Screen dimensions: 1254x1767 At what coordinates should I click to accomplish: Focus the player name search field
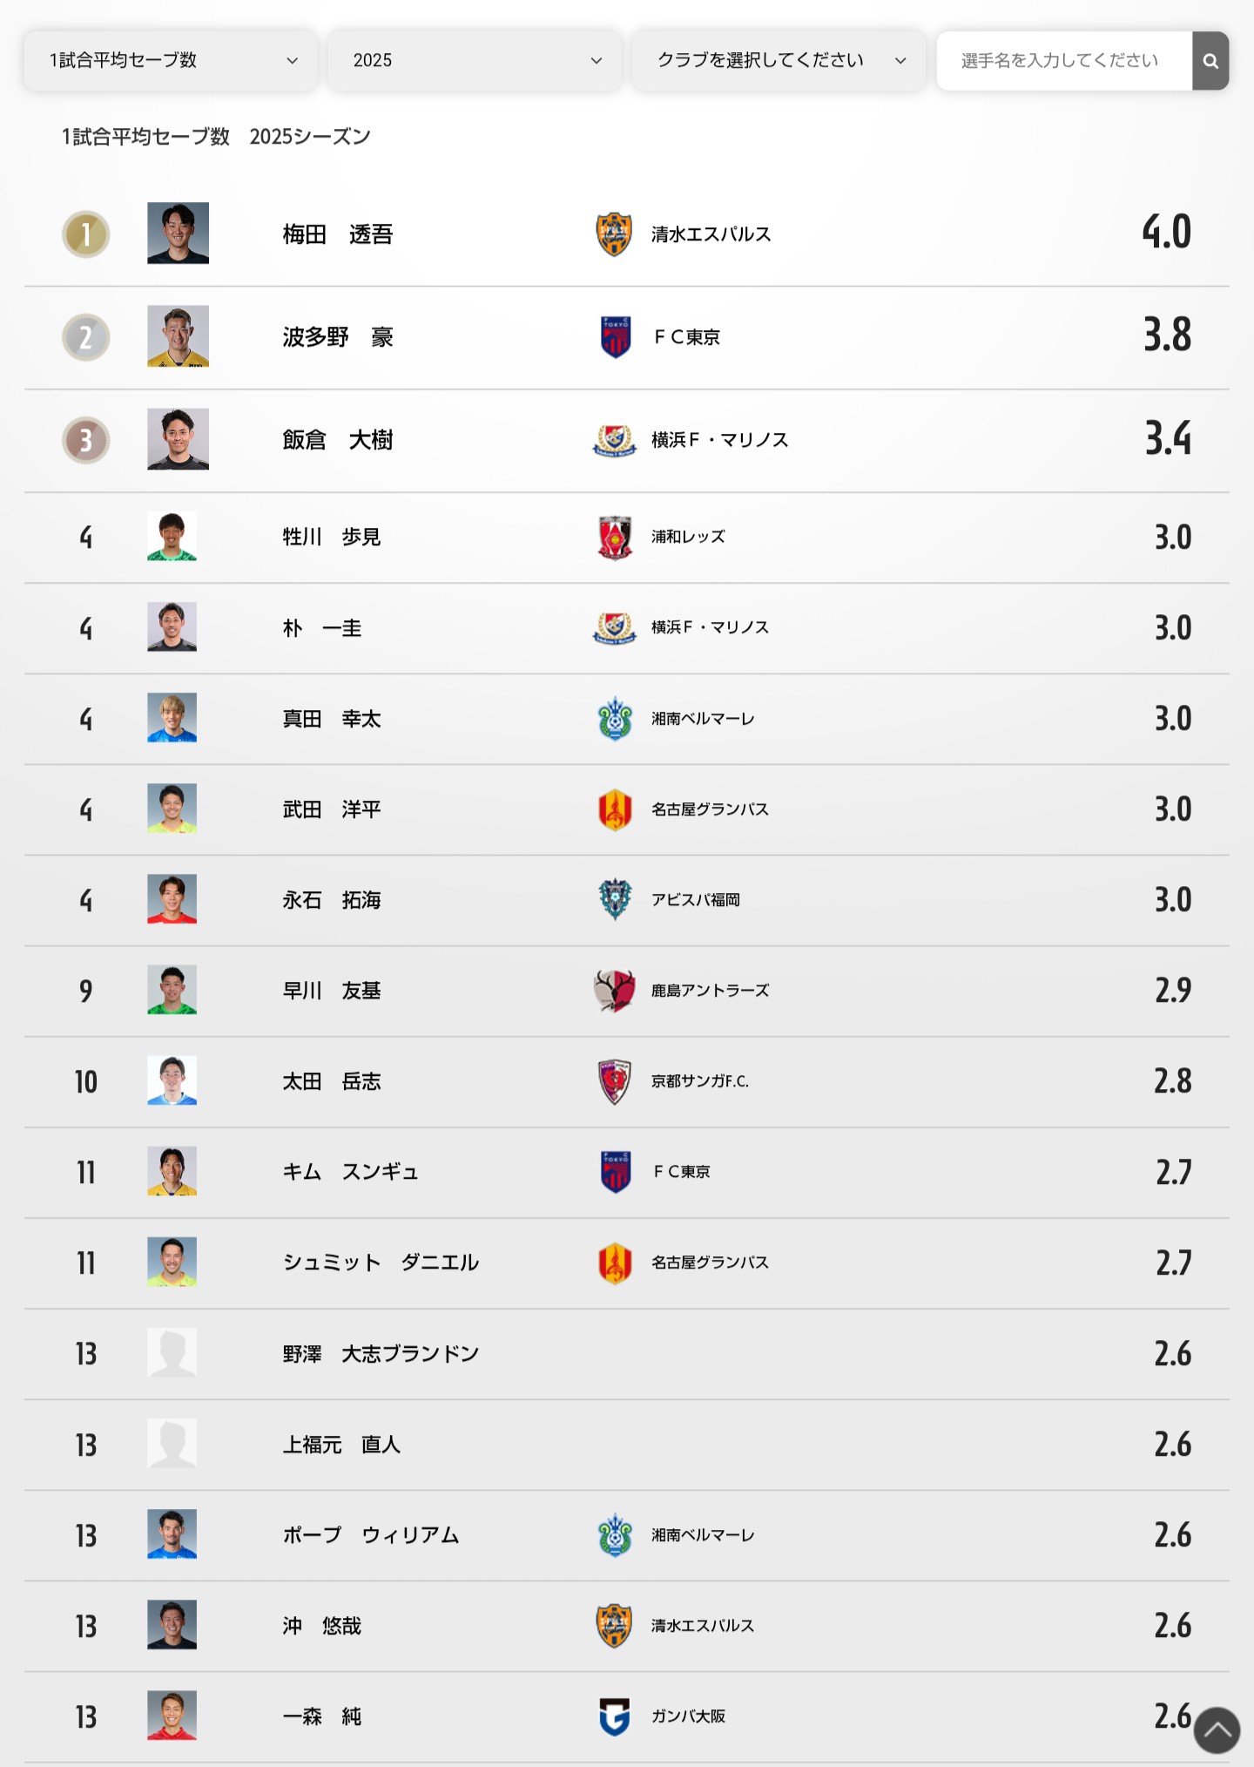[1063, 61]
